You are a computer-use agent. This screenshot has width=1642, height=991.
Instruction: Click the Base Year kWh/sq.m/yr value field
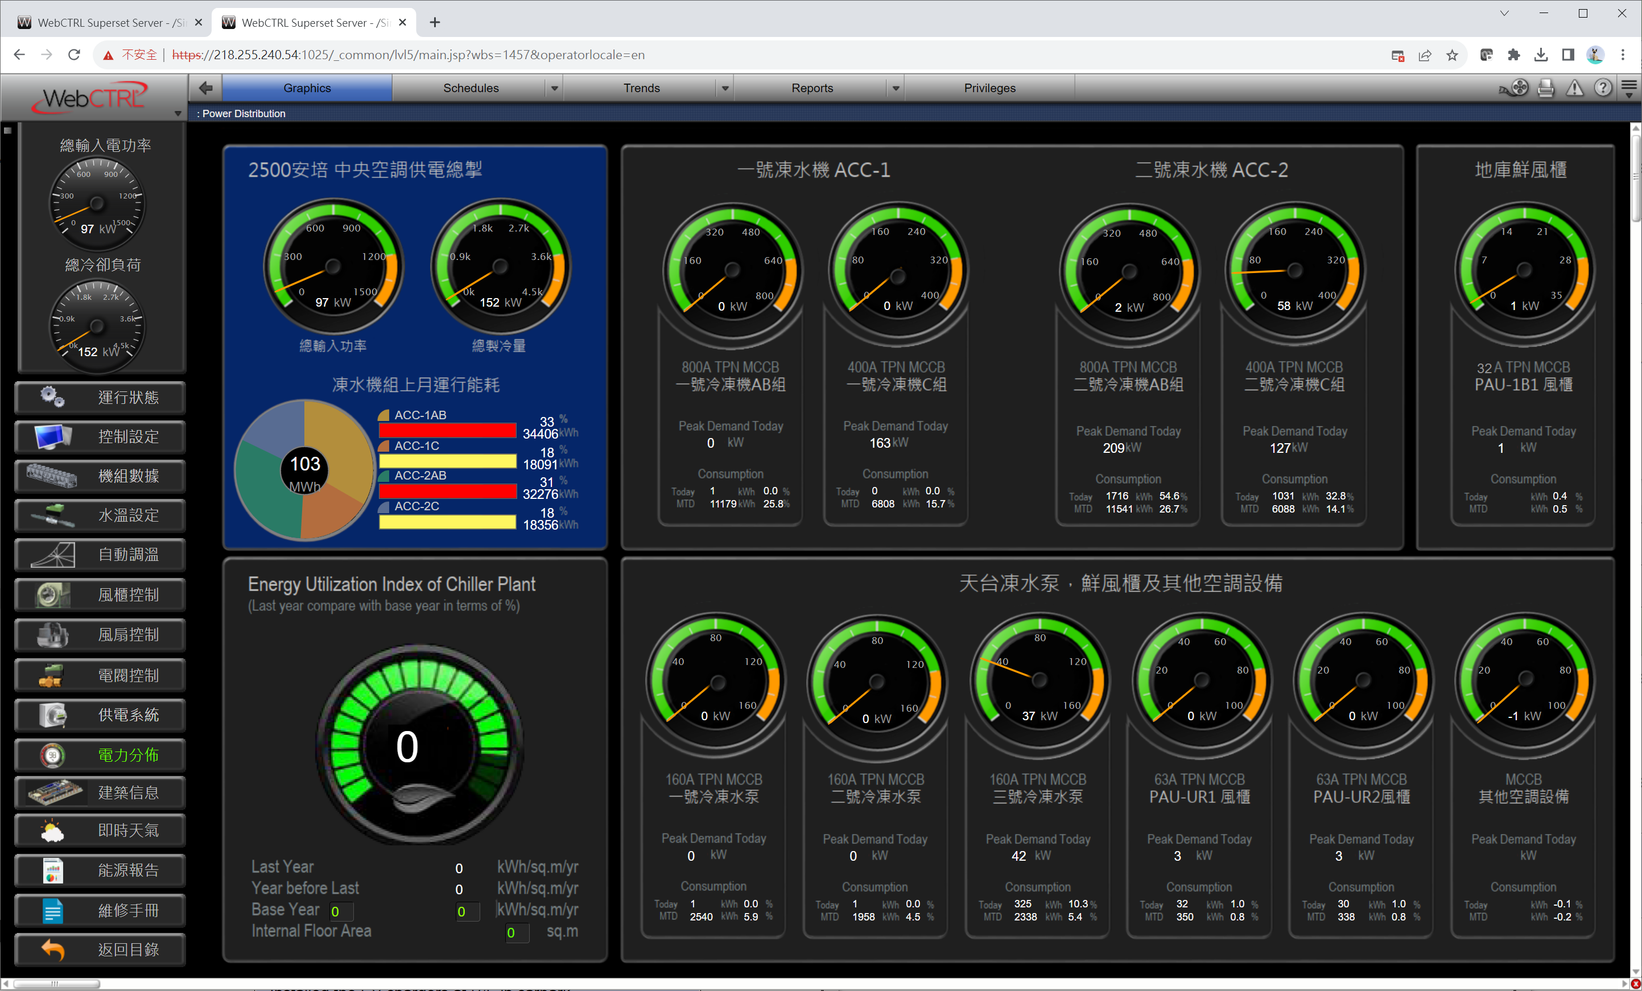pyautogui.click(x=467, y=911)
